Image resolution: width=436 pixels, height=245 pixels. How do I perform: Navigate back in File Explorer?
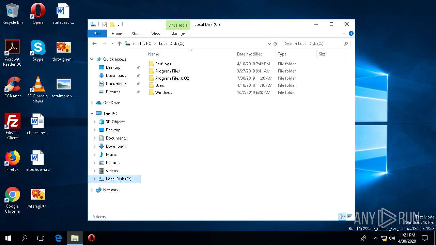95,44
